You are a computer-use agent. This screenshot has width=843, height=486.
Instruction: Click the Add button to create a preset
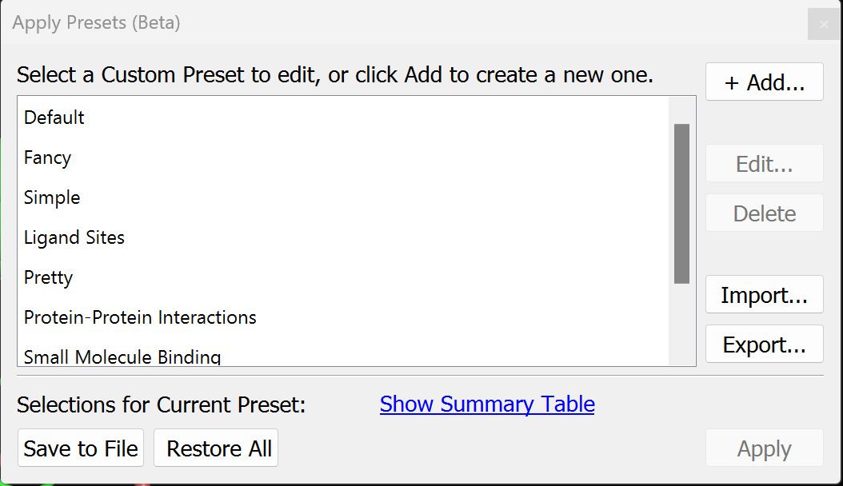tap(763, 82)
